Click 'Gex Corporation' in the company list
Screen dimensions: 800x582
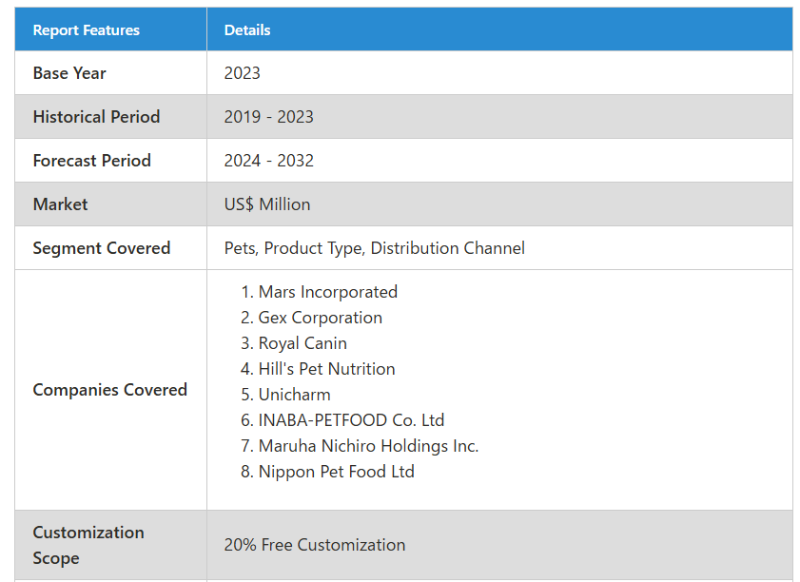coord(321,318)
